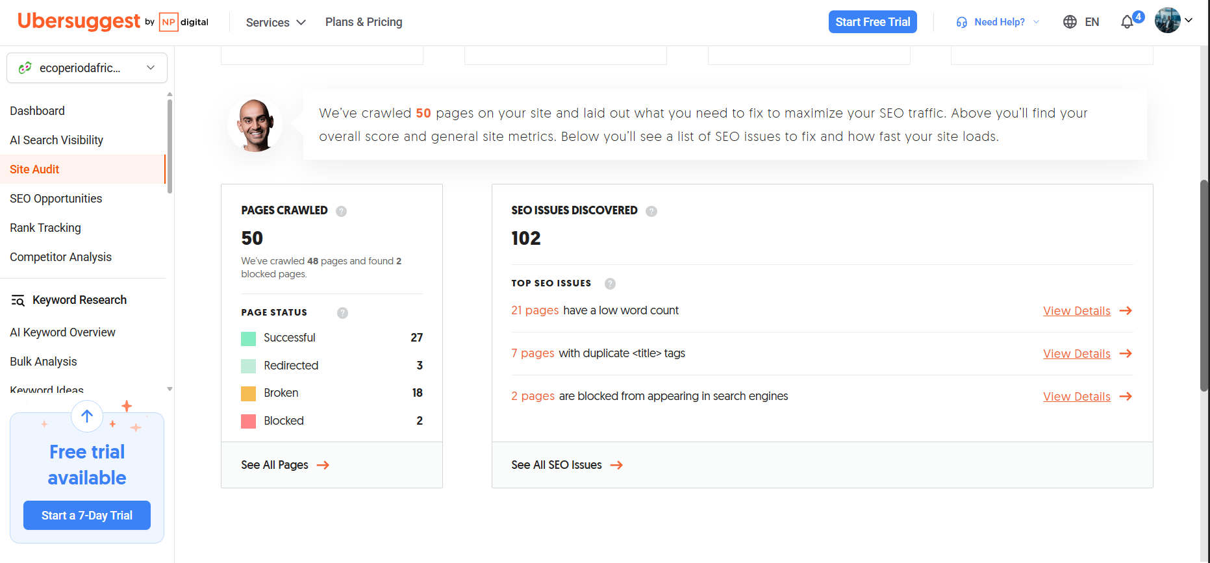Open AI Keyword Overview
The height and width of the screenshot is (563, 1210).
(x=62, y=332)
